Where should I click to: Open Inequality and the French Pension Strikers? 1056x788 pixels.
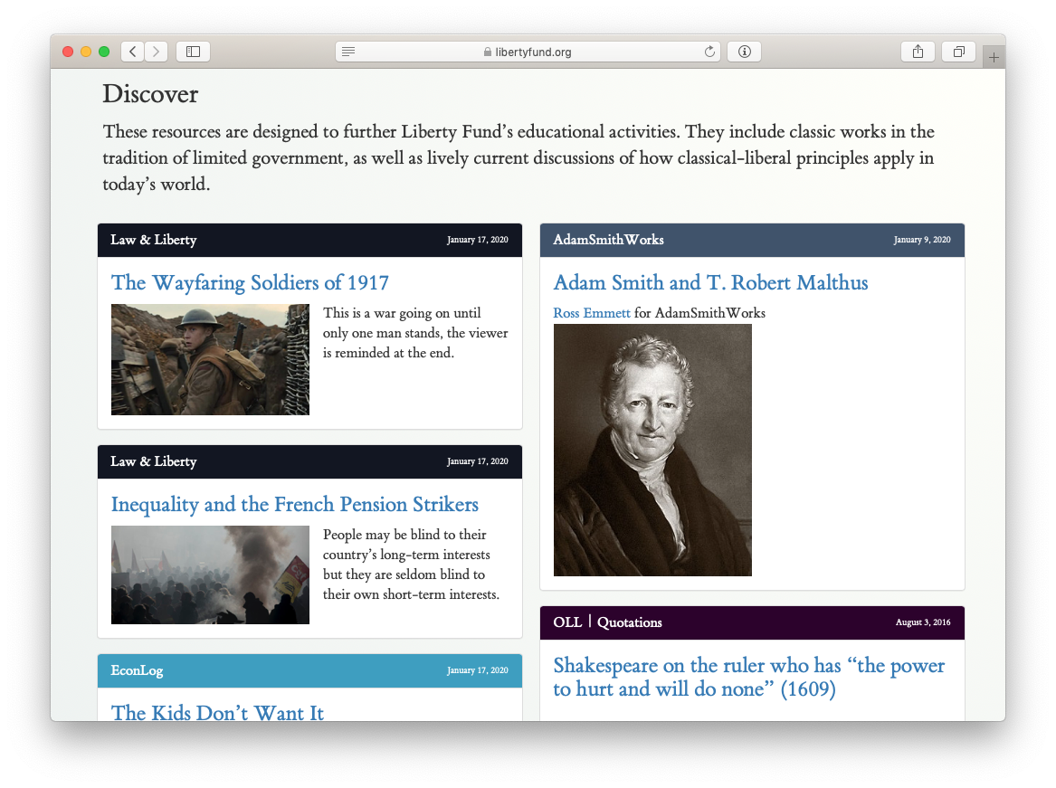click(x=295, y=505)
